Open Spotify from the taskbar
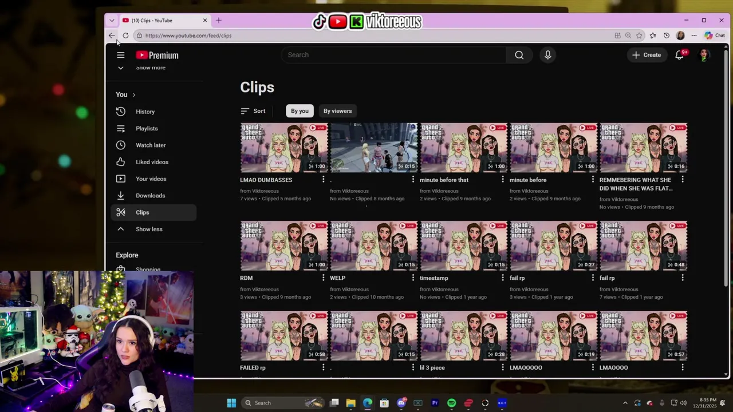Image resolution: width=733 pixels, height=412 pixels. click(452, 403)
